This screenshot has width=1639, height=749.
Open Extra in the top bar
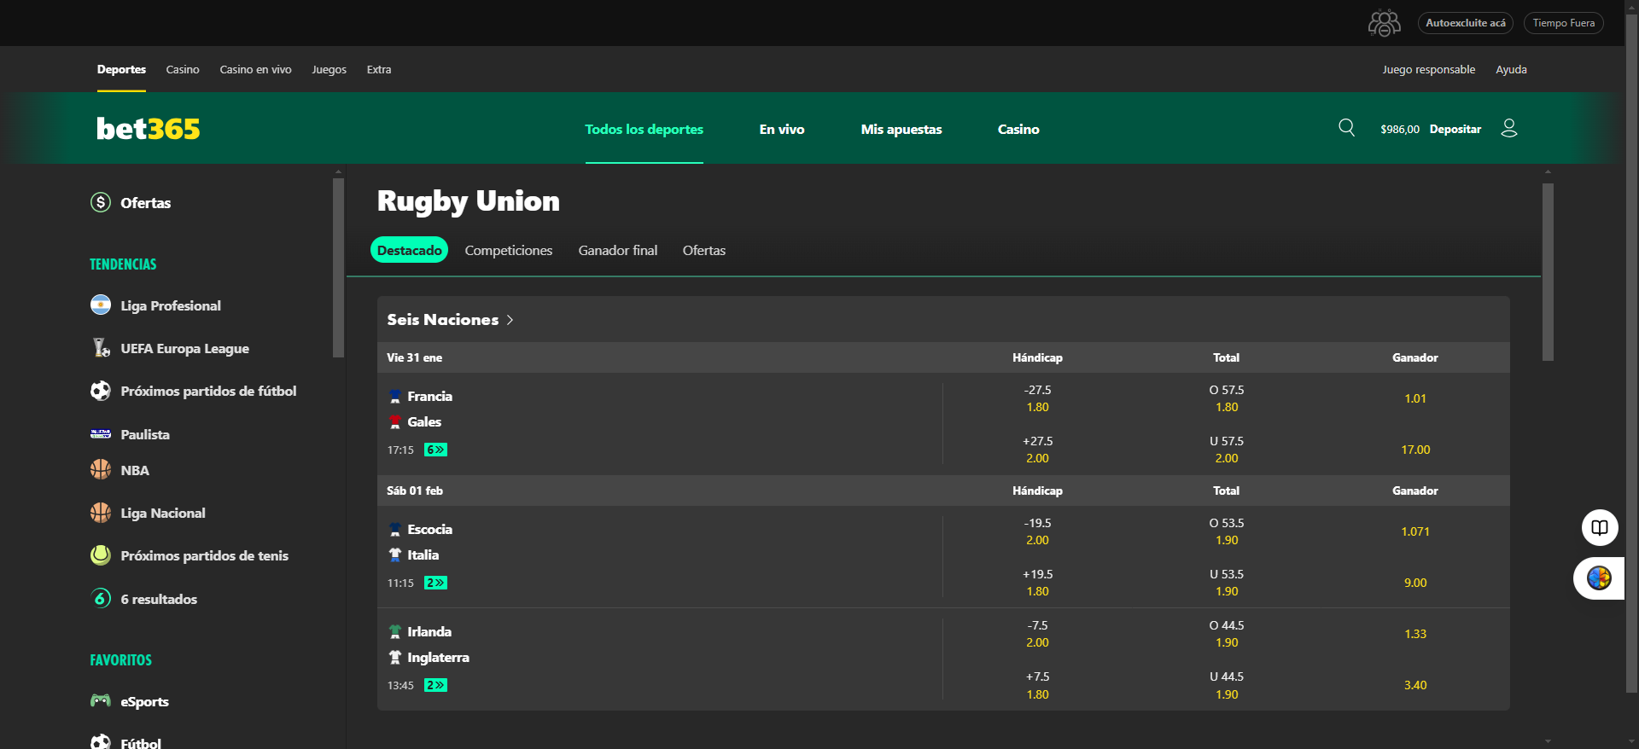(379, 69)
